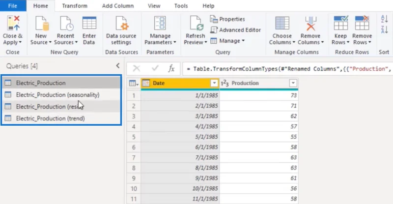The height and width of the screenshot is (204, 393).
Task: Select Electric_Production (trend) query
Action: pos(61,118)
